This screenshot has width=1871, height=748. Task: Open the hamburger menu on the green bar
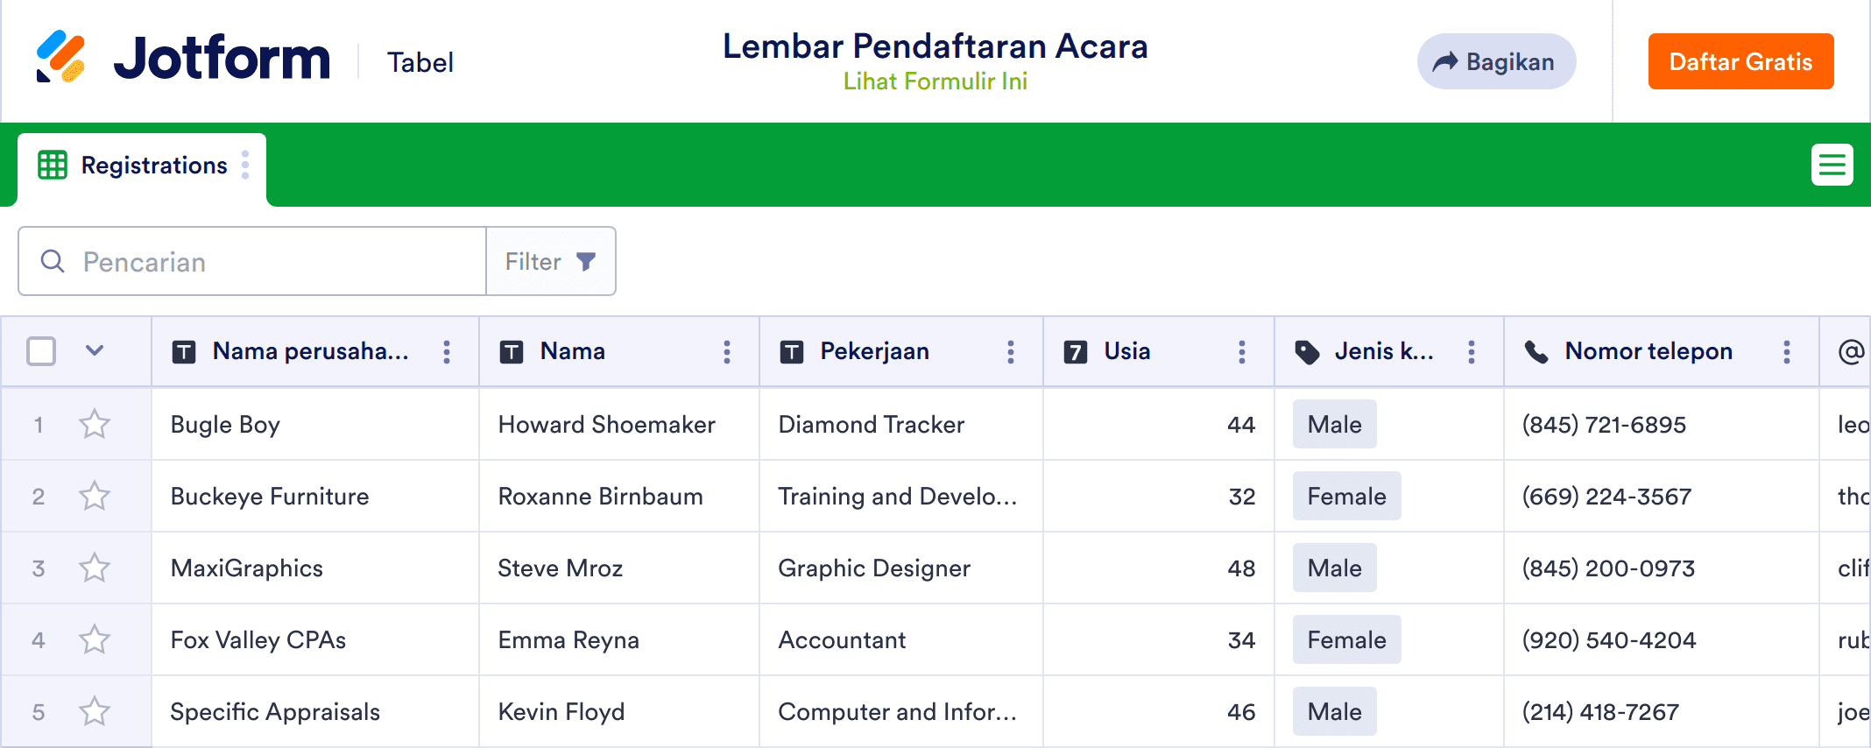coord(1832,165)
